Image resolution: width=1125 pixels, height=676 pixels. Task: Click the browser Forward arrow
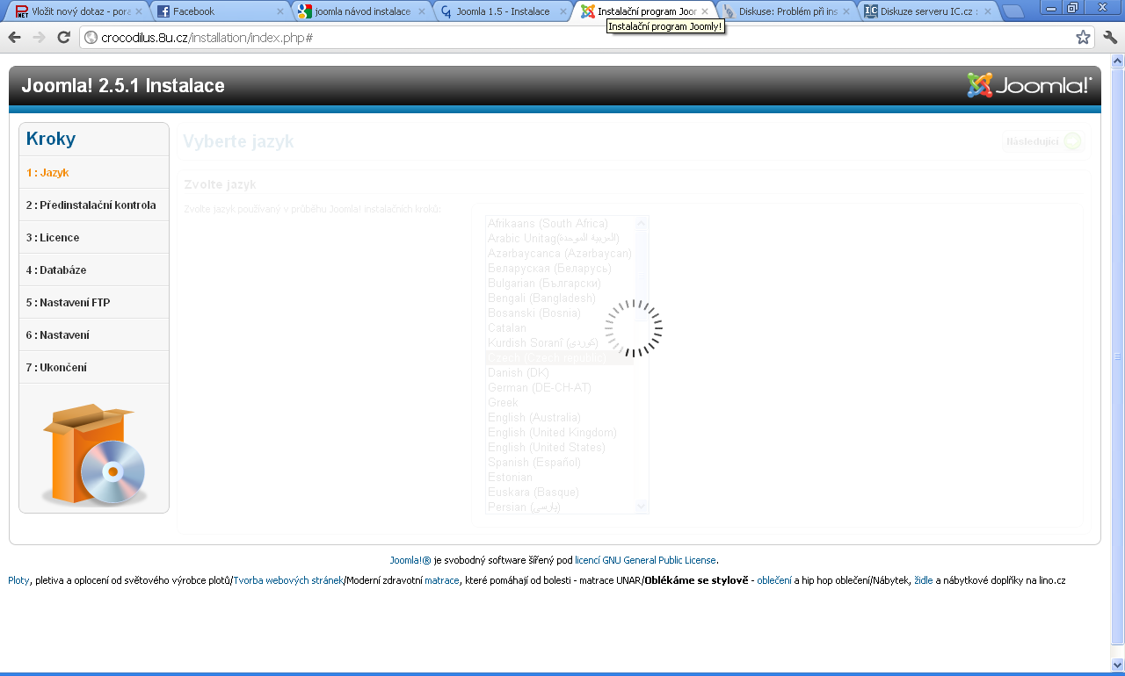click(x=39, y=38)
